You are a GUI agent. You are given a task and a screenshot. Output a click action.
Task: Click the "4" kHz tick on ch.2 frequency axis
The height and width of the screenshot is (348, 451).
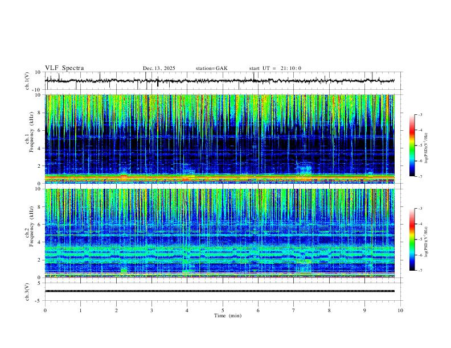tap(39, 242)
